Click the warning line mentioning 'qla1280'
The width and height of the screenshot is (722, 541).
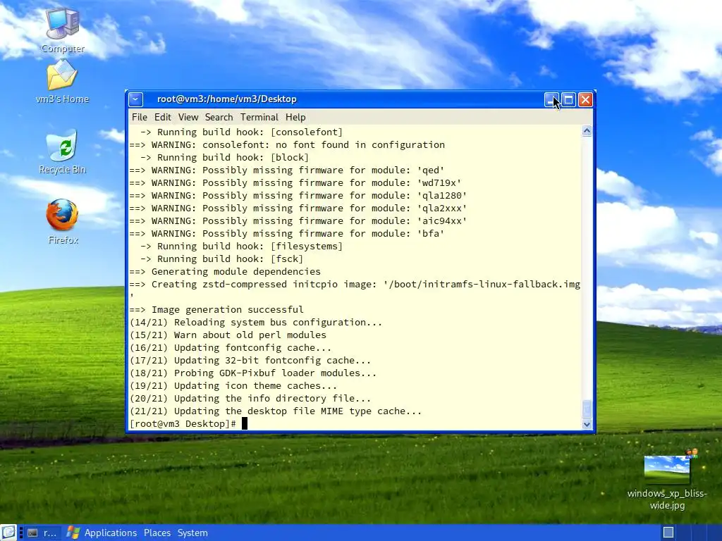(298, 196)
